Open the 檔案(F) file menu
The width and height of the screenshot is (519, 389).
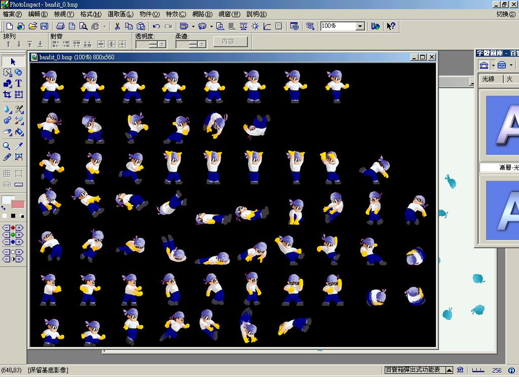click(x=12, y=14)
